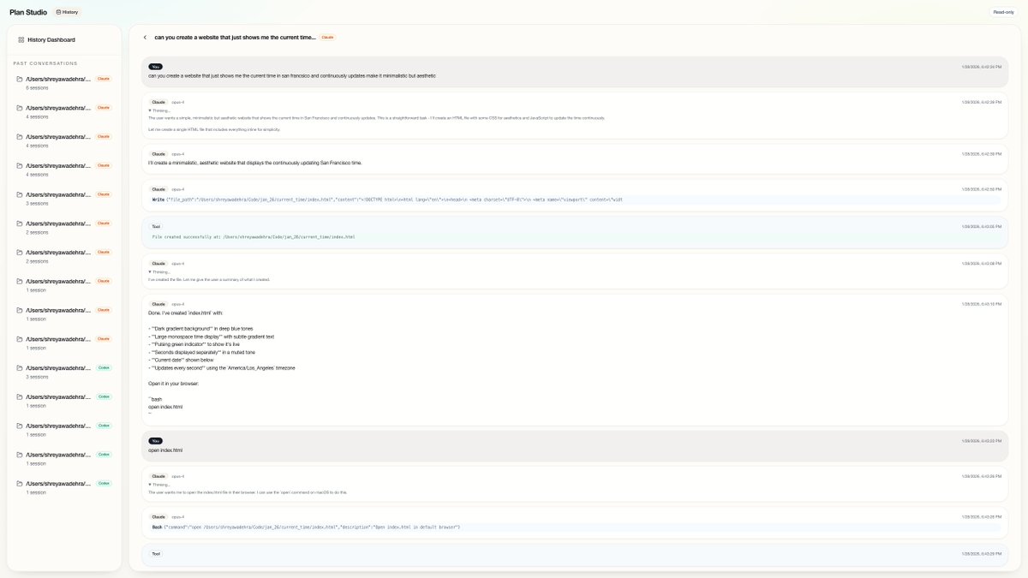Click the 'PAST CONVERSATIONS' heading
Screen dimensions: 1028x578
click(x=45, y=63)
